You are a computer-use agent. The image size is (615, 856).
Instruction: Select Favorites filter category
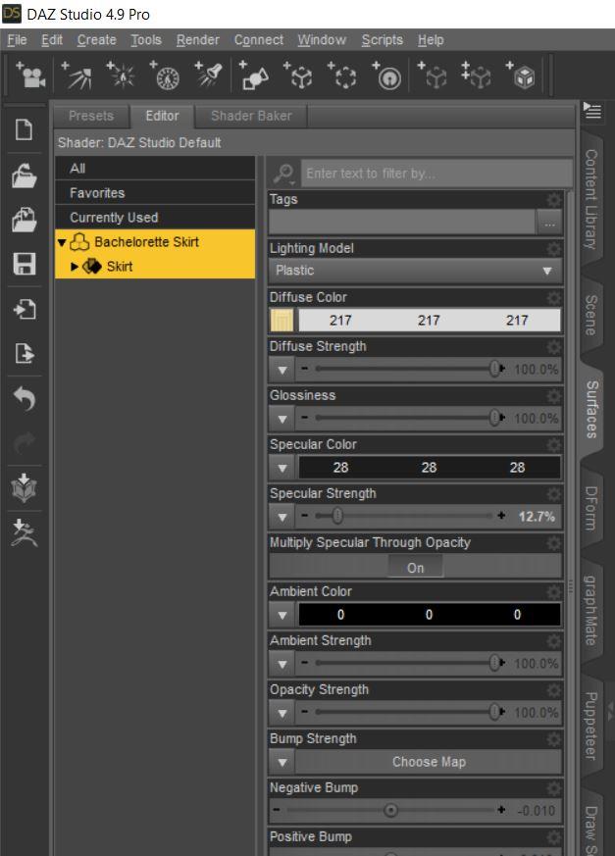pos(155,193)
